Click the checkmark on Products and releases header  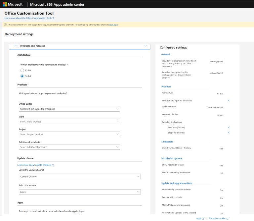(x=146, y=46)
